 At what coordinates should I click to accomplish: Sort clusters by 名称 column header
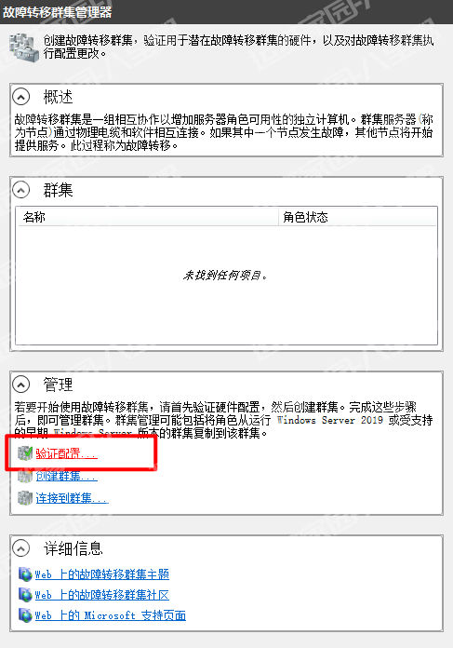148,217
